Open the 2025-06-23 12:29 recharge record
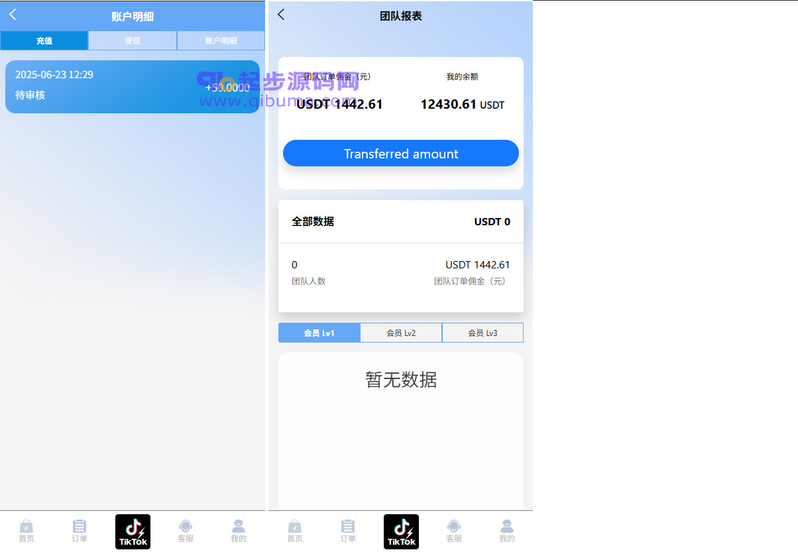 coord(133,87)
